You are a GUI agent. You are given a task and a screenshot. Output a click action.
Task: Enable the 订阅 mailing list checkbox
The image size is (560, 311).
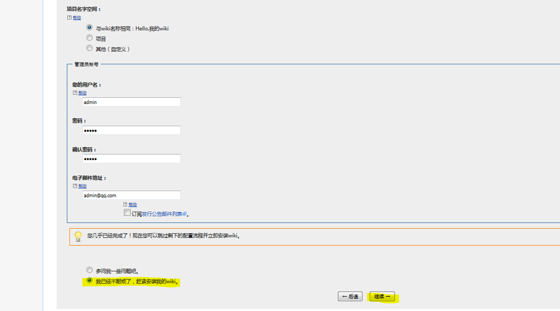coord(127,213)
